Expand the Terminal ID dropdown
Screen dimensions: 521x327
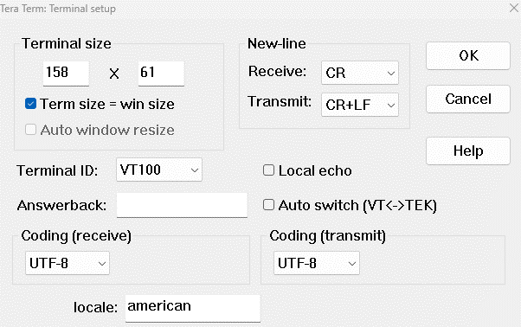click(x=159, y=170)
